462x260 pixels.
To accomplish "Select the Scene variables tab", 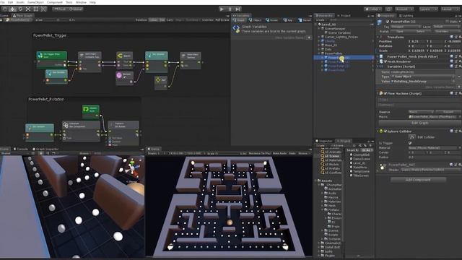I will tap(272, 20).
